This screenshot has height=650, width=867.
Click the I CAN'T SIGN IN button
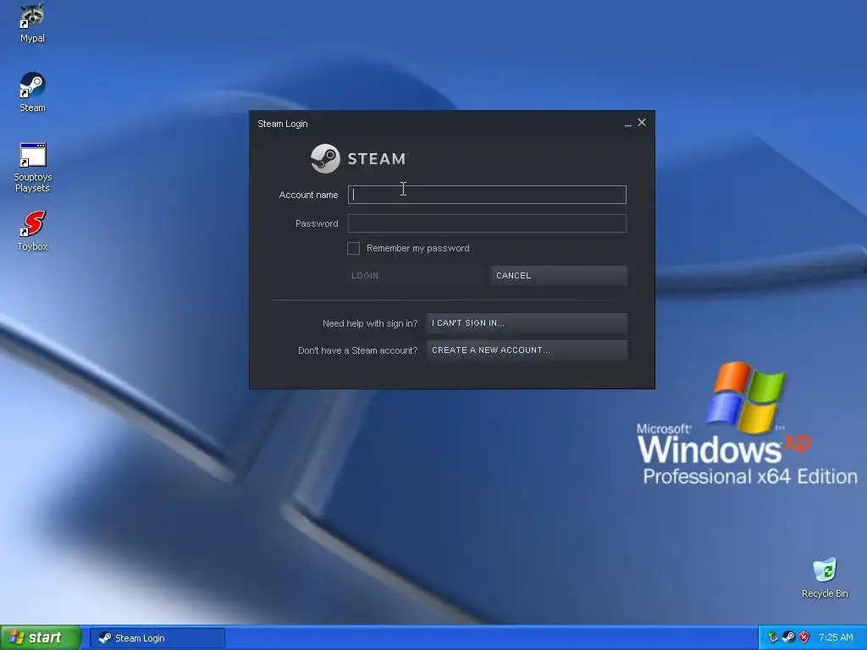coord(527,322)
